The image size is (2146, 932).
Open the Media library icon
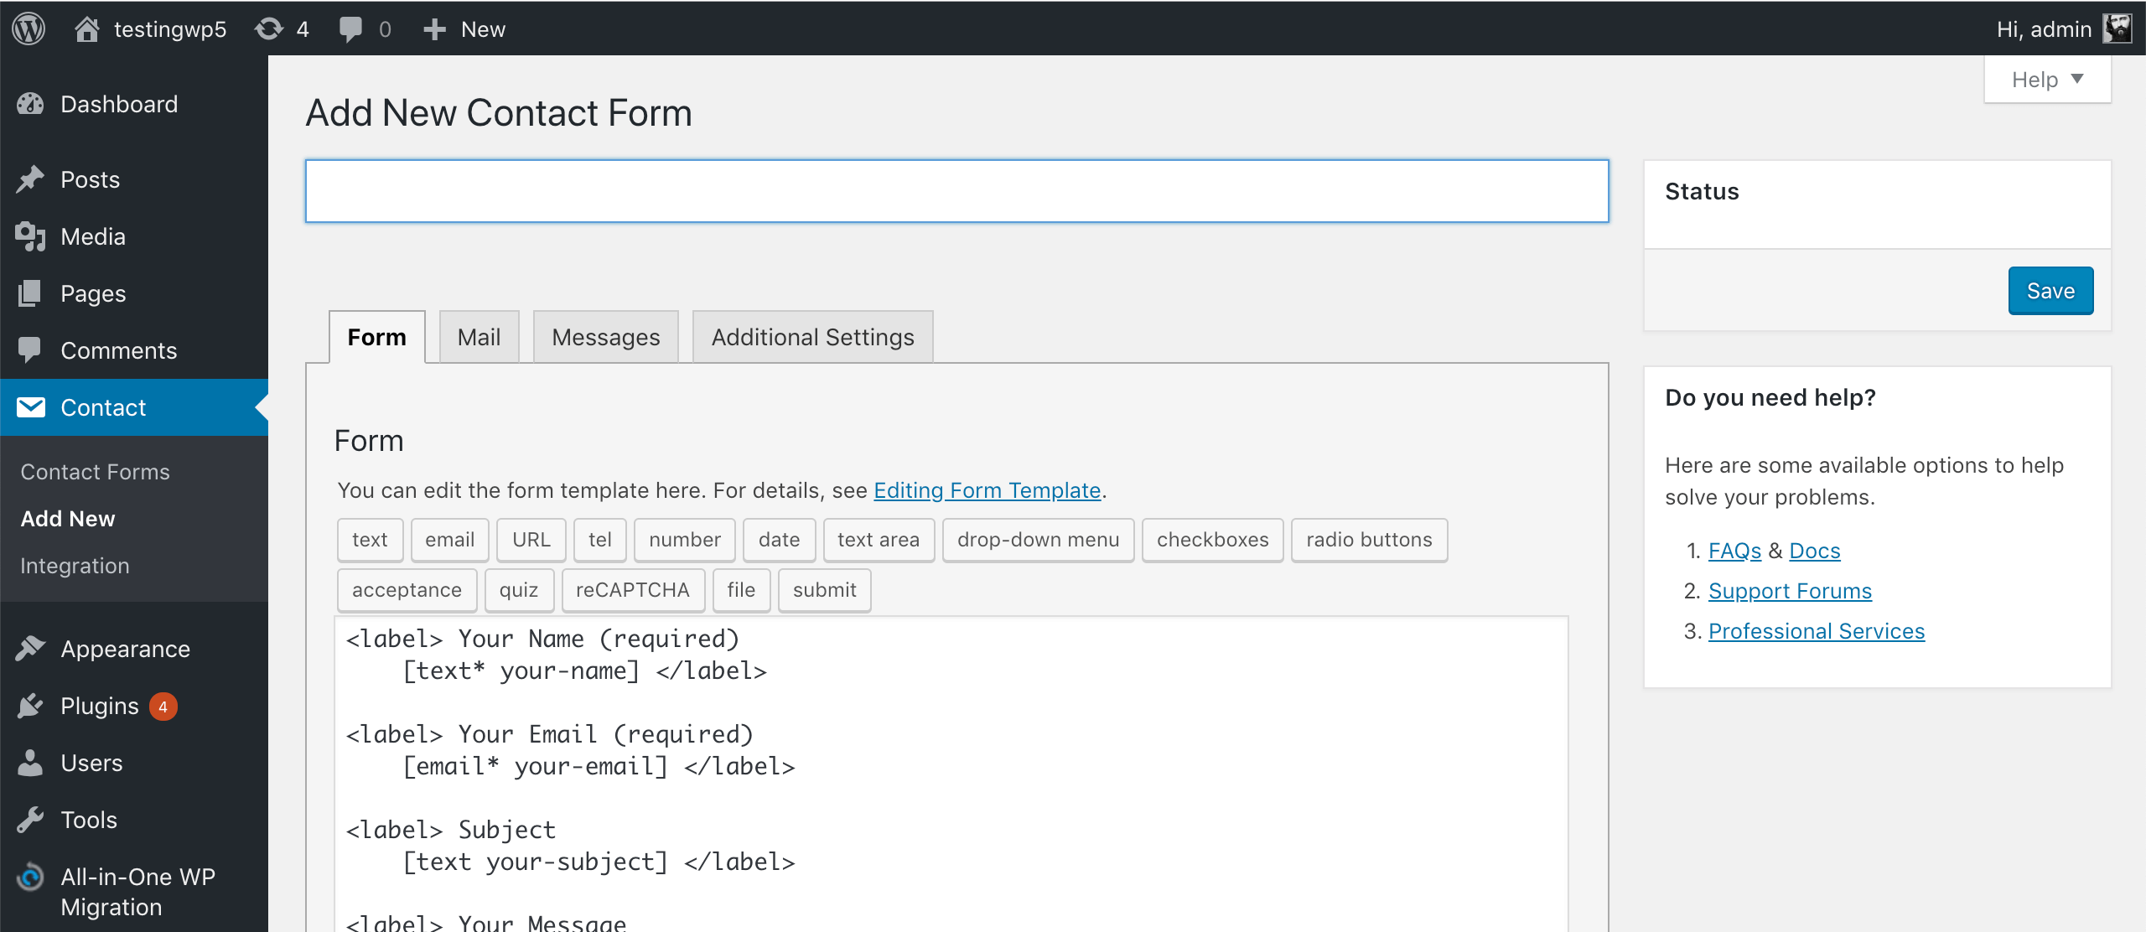pyautogui.click(x=30, y=236)
